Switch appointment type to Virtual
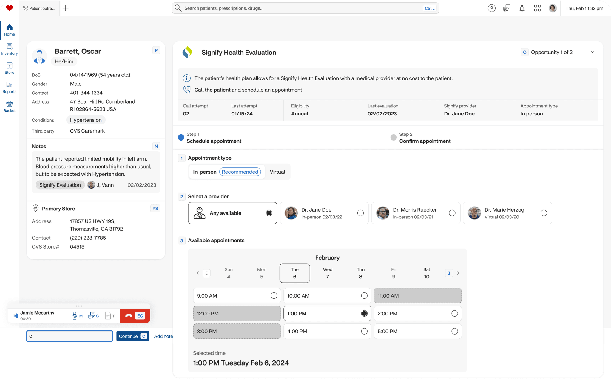Screen dimensions: 611x379 pyautogui.click(x=277, y=172)
